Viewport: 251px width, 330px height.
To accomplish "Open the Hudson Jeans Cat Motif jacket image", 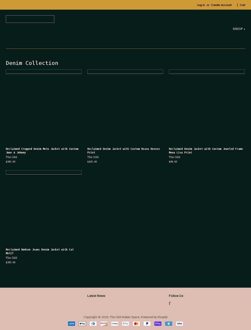I will tap(44, 172).
